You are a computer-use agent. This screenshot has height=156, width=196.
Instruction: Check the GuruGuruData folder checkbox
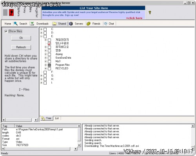(49, 58)
